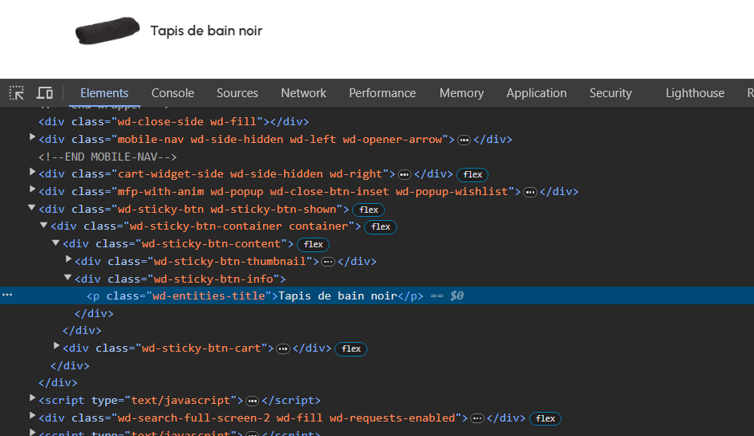Screen dimensions: 754x436
Task: Open the Application tab
Action: pyautogui.click(x=536, y=93)
